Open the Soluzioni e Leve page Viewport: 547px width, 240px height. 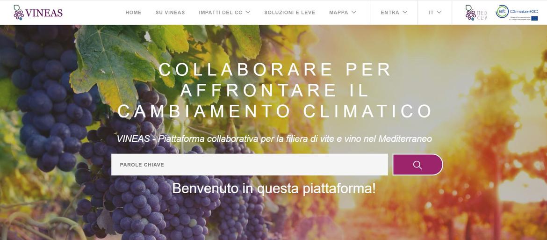pyautogui.click(x=289, y=12)
